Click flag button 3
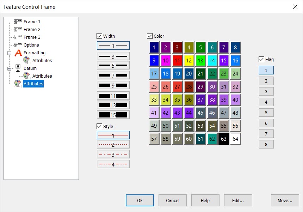This screenshot has height=212, width=303. pyautogui.click(x=266, y=91)
